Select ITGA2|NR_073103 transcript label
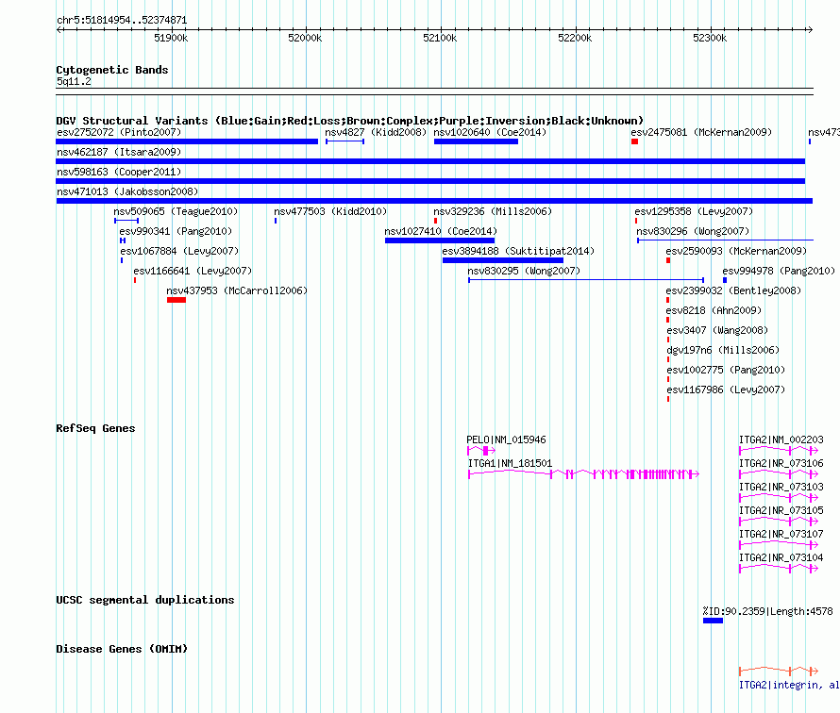Image resolution: width=840 pixels, height=713 pixels. [x=781, y=487]
